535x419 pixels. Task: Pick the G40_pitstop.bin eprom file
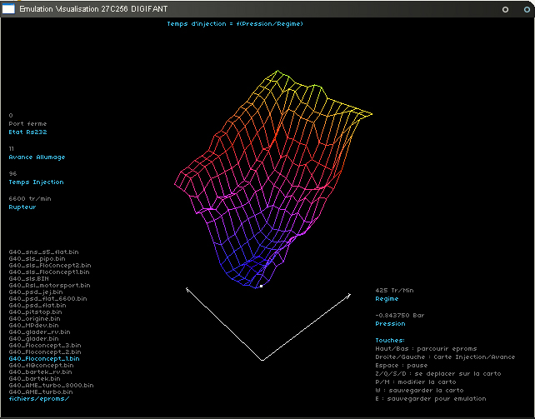[34, 312]
